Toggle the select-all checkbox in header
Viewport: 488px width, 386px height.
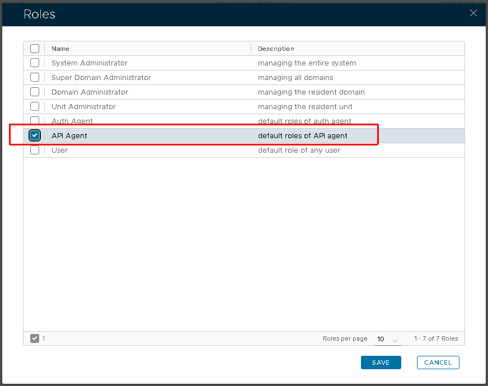click(x=35, y=49)
